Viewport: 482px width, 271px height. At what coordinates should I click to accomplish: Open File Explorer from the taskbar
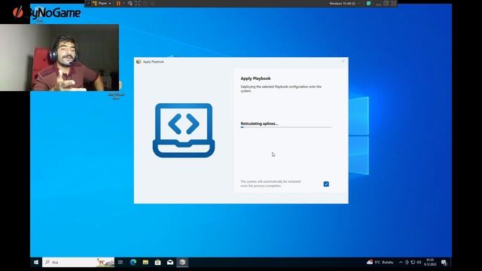[145, 262]
